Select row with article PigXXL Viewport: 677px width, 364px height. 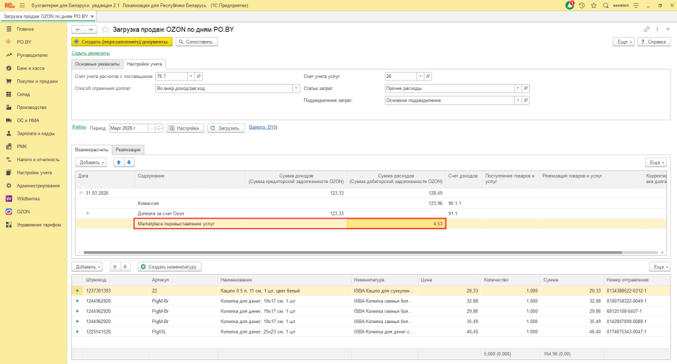(x=370, y=332)
